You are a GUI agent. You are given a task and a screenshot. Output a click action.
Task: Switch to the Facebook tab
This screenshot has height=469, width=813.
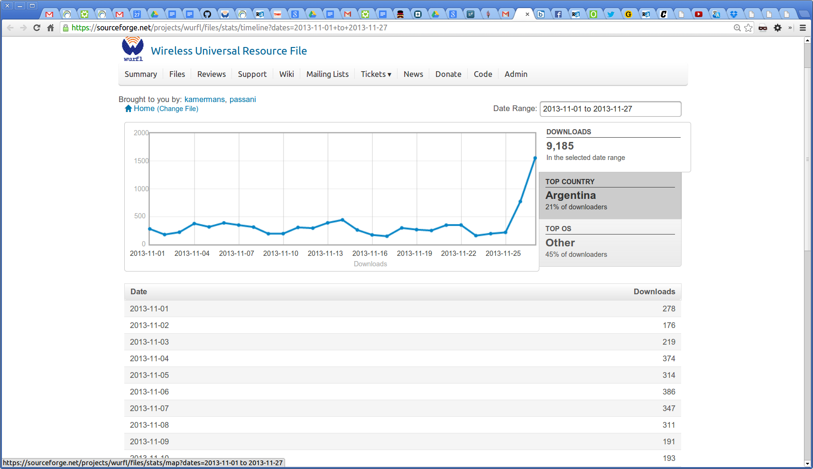[x=558, y=14]
